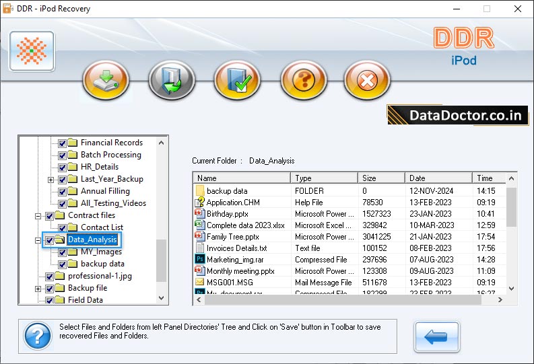
Task: Open the DataDoctor.co.in banner link
Action: [x=458, y=115]
